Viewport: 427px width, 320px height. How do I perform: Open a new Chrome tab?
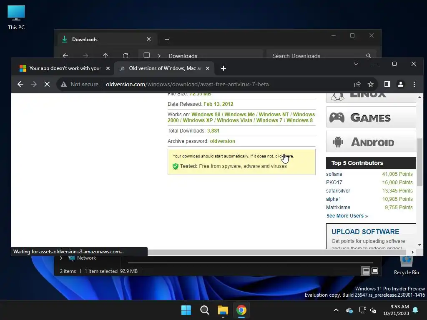point(224,68)
